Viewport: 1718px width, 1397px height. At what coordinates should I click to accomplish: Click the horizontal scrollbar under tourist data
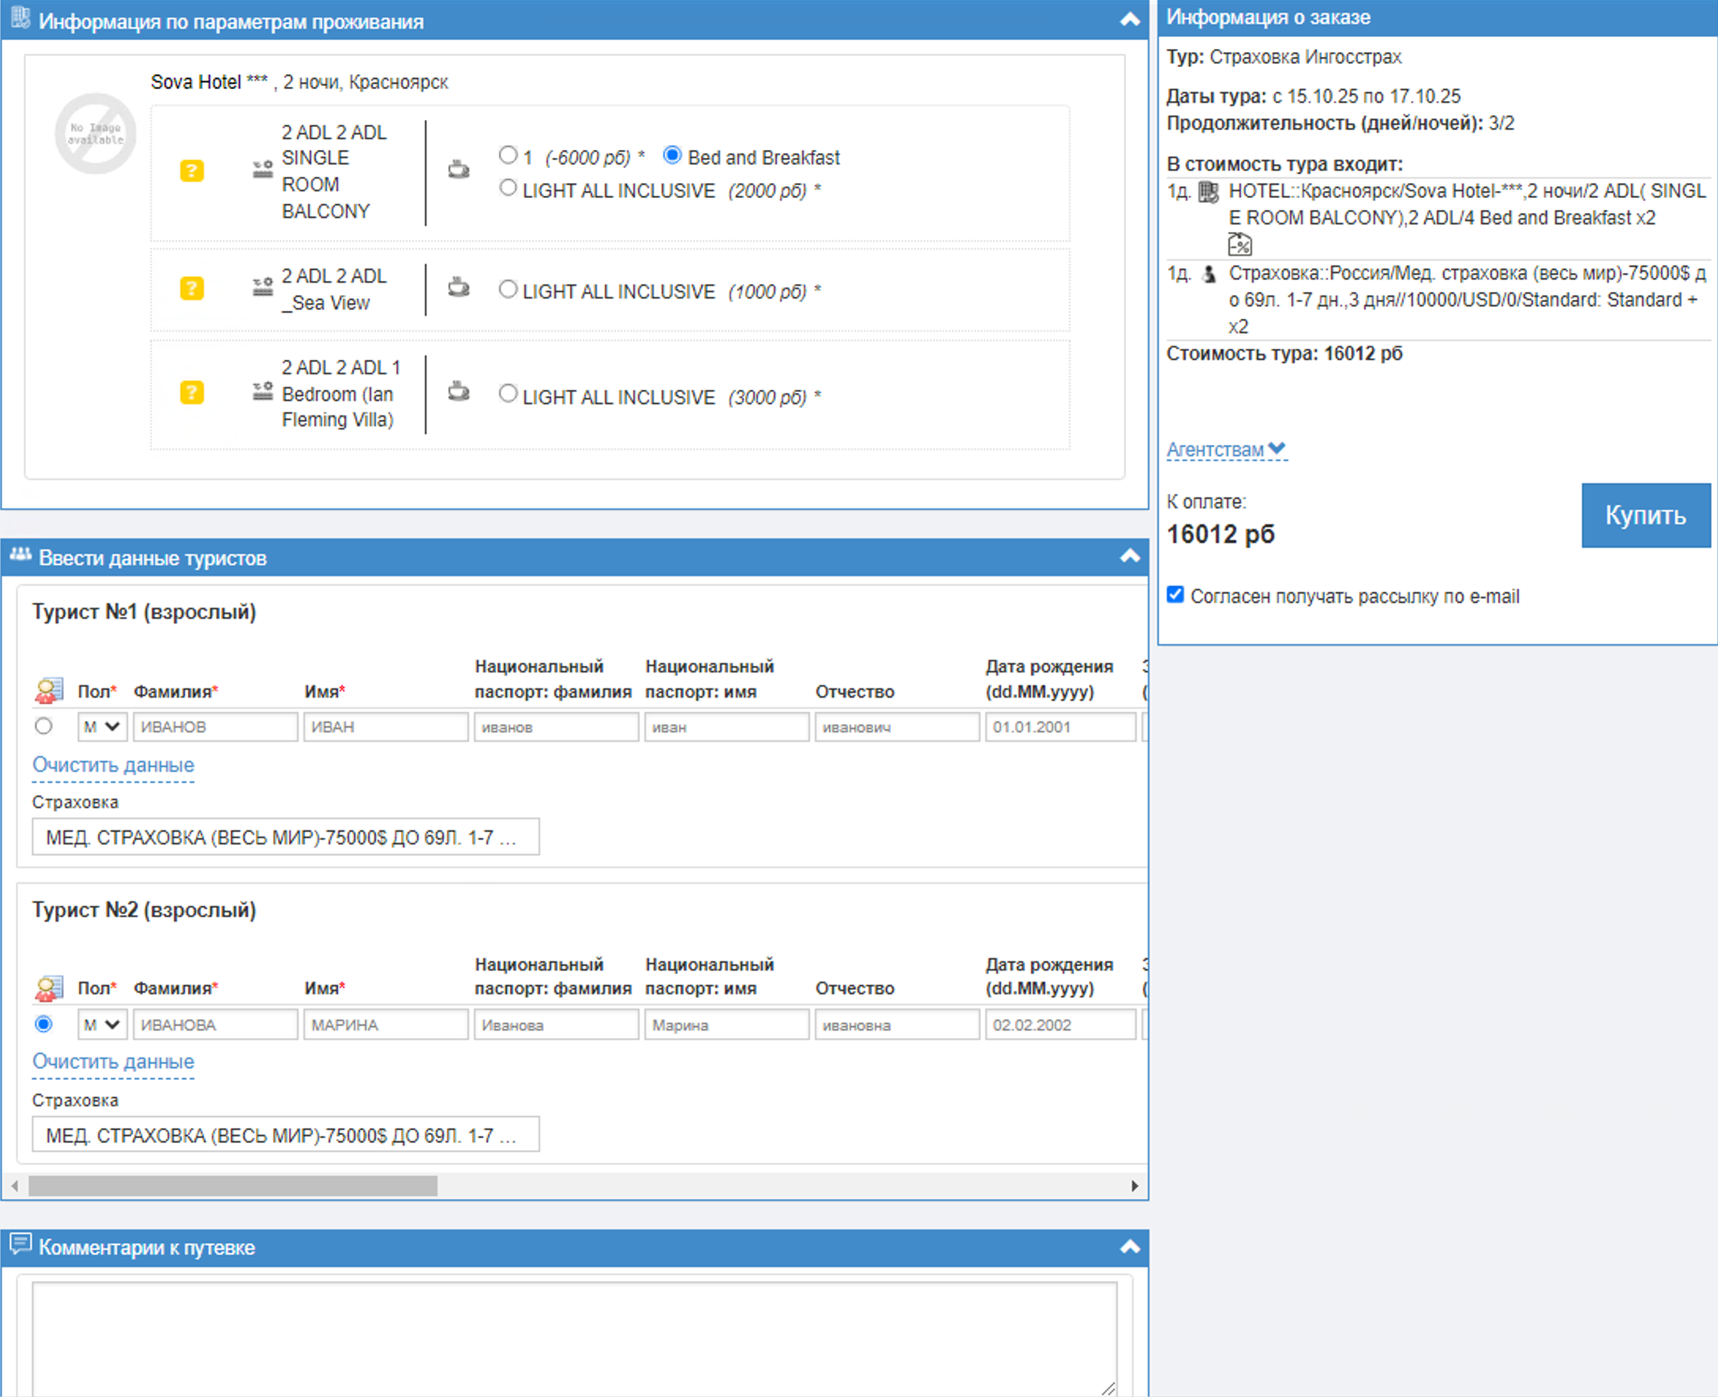coord(233,1186)
